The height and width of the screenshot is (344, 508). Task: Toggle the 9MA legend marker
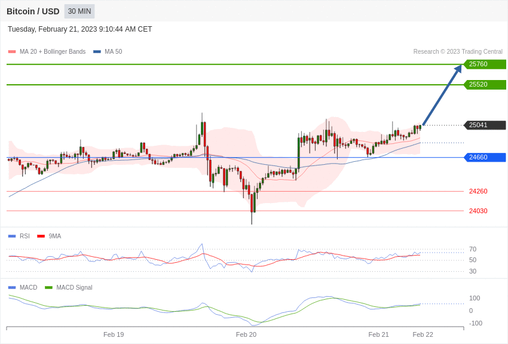(41, 236)
